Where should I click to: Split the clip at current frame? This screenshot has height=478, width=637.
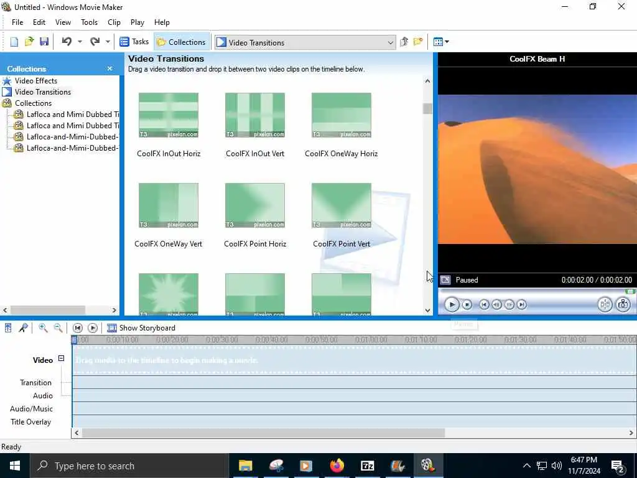(605, 304)
